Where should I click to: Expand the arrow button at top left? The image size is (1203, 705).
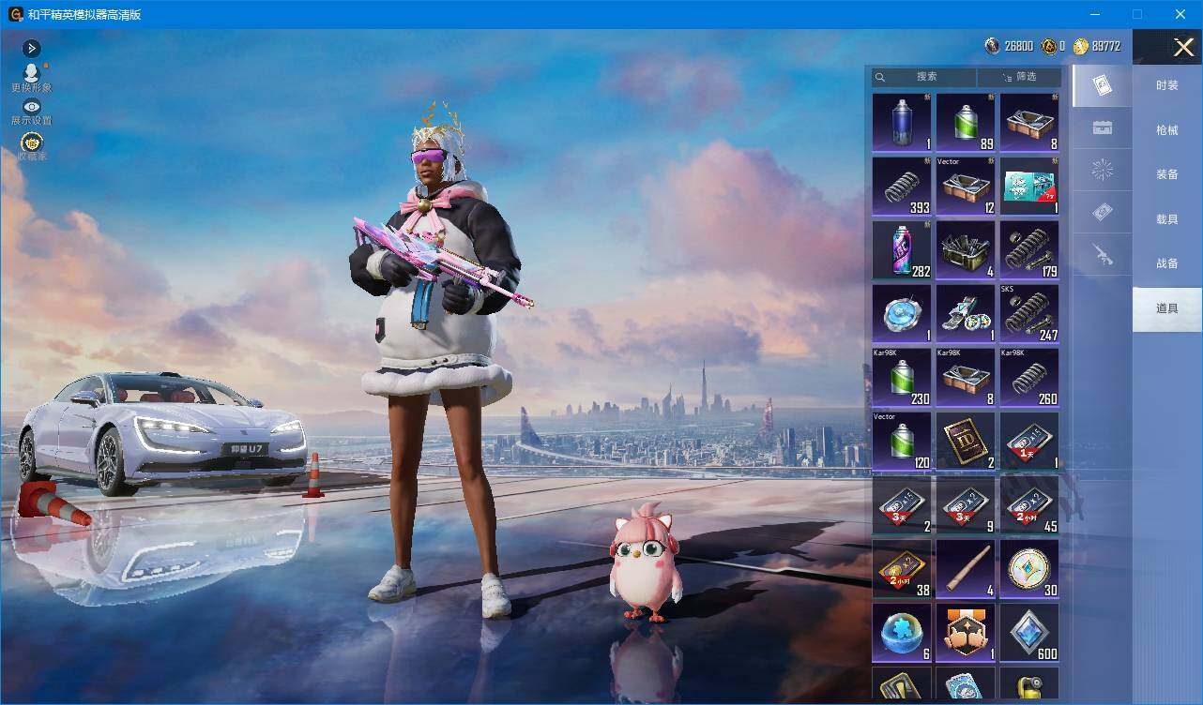coord(31,48)
